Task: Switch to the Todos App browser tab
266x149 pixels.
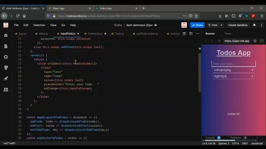Action: point(117,8)
